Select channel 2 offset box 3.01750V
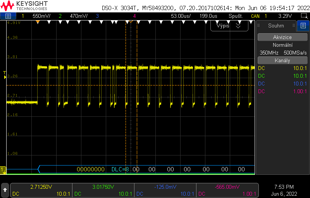310x198 pixels. [x=103, y=190]
